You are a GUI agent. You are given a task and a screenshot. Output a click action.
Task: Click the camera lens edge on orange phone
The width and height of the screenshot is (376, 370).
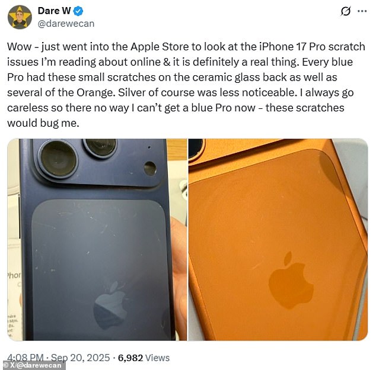[197, 149]
